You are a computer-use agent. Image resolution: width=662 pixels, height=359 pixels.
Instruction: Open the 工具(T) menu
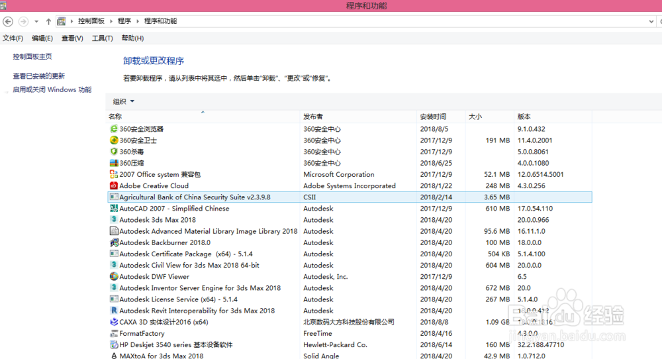[x=102, y=38]
